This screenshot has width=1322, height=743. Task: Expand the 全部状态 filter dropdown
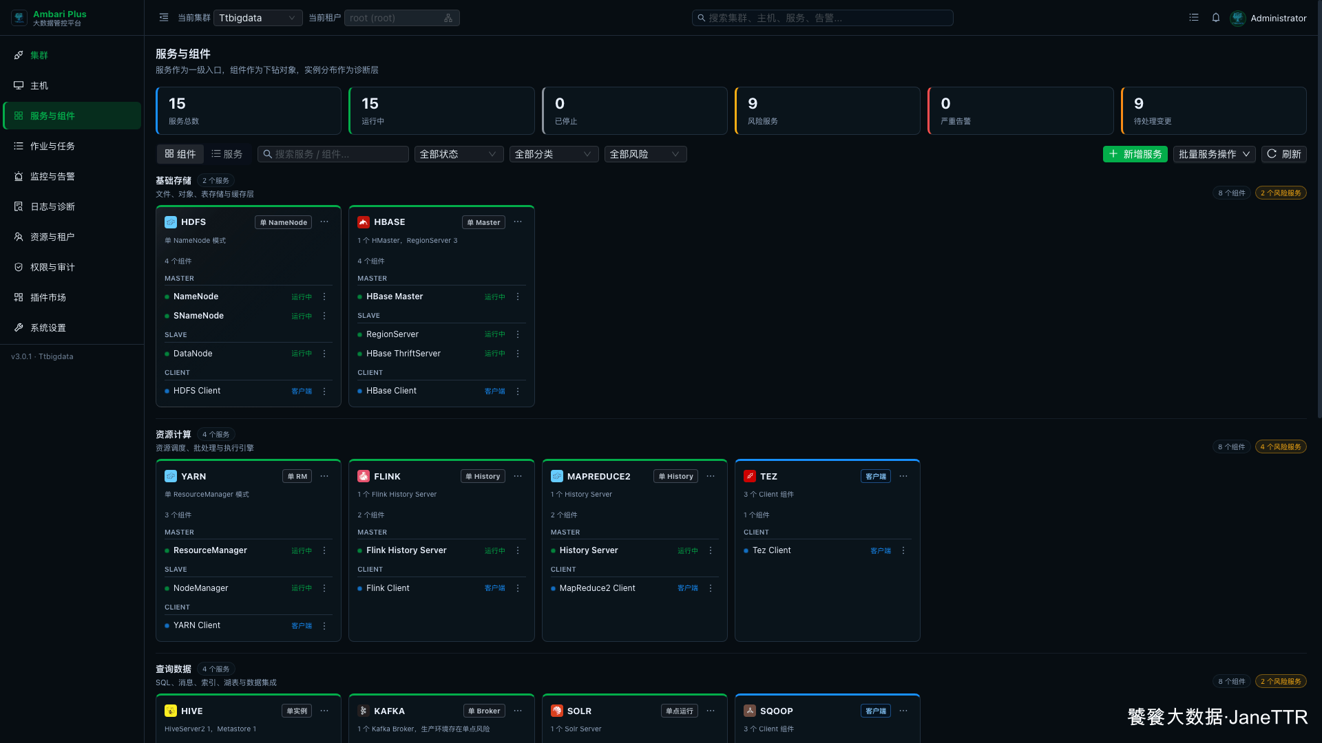(x=459, y=154)
